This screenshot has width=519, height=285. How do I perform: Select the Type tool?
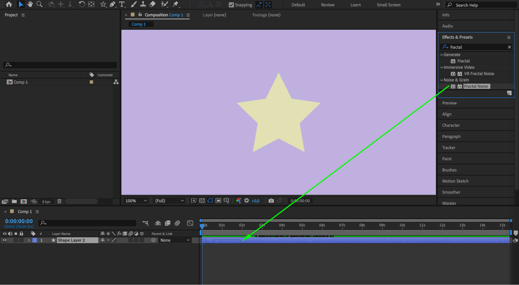pyautogui.click(x=122, y=4)
